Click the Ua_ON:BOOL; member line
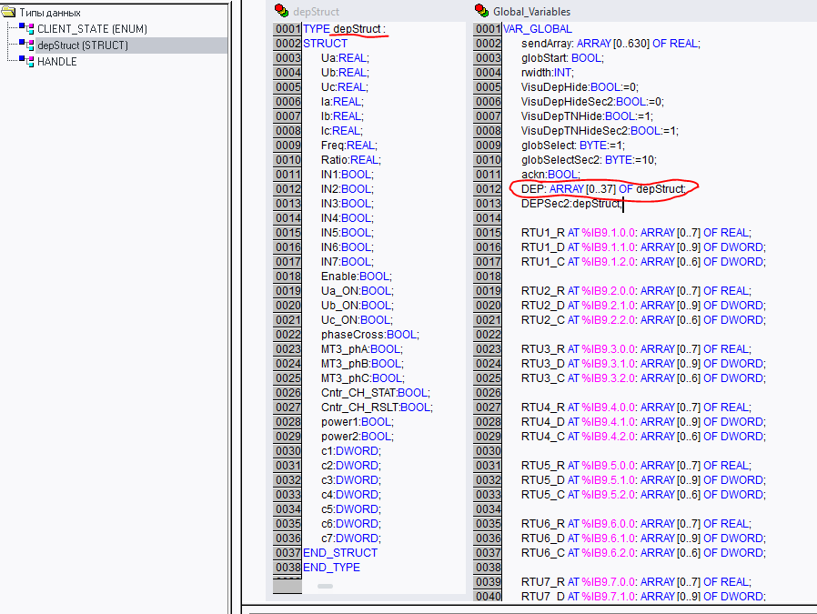The height and width of the screenshot is (614, 817). [357, 291]
